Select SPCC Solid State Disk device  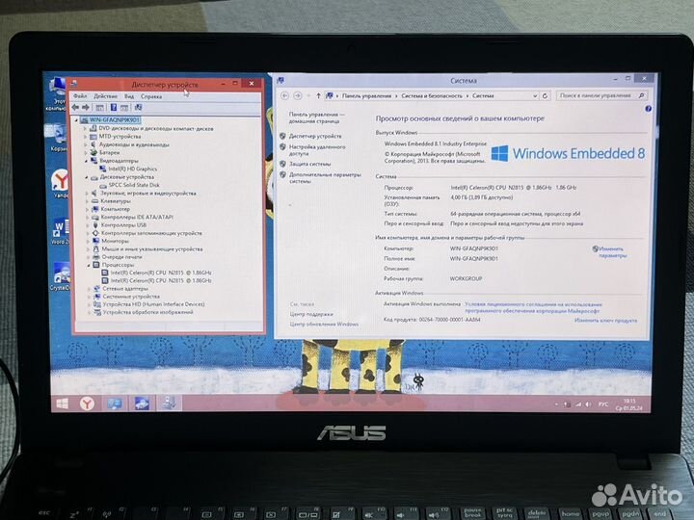point(134,185)
